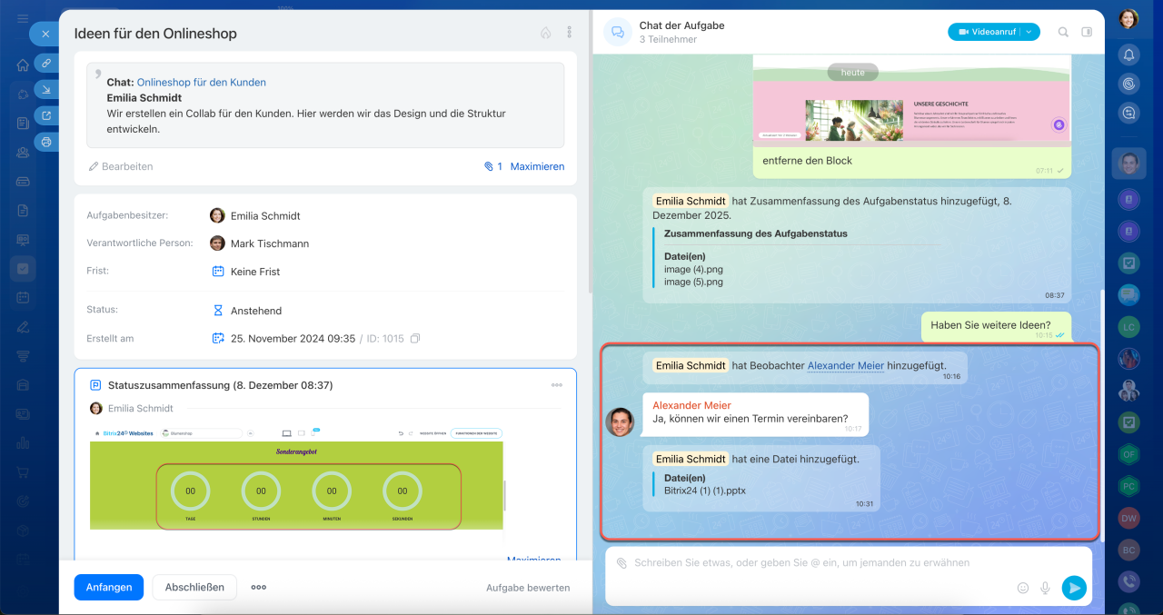Click the notifications bell in right sidebar
Viewport: 1163px width, 615px height.
click(x=1128, y=55)
